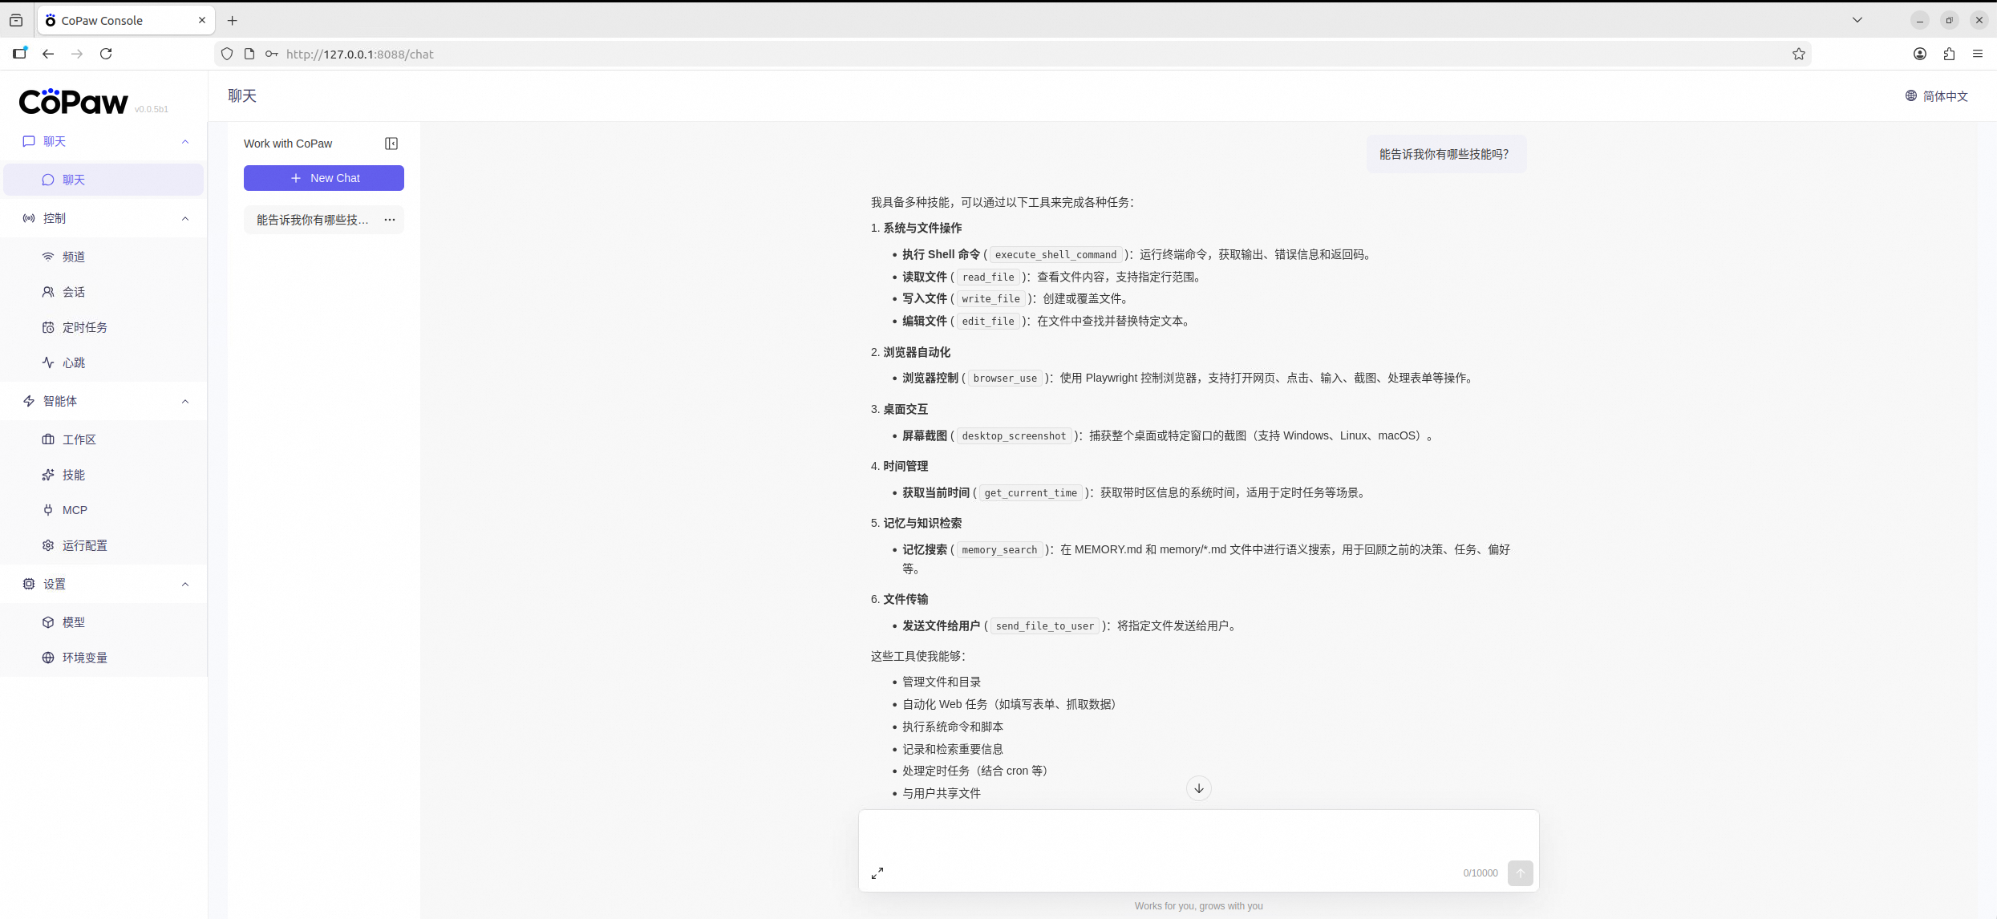Screen dimensions: 1997x919
Task: Collapse the conversation list panel icon
Action: 391,144
